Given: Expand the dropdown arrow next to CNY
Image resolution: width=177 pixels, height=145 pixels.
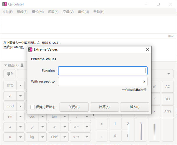Looking at the screenshot, I should [x=65, y=137].
